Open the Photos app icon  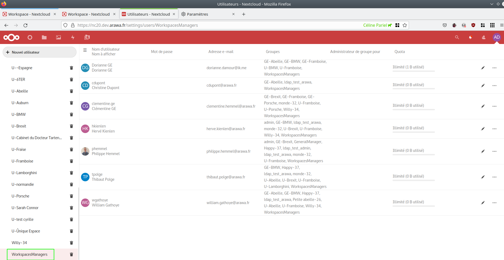pos(58,37)
